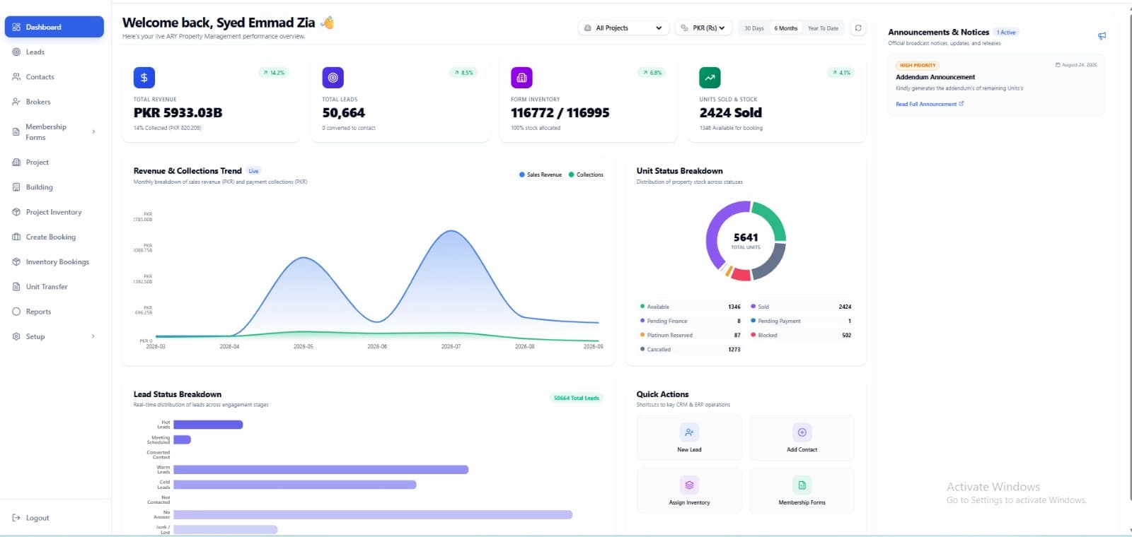The width and height of the screenshot is (1132, 537).
Task: Click the Warm Leads bar in chart
Action: click(x=320, y=469)
